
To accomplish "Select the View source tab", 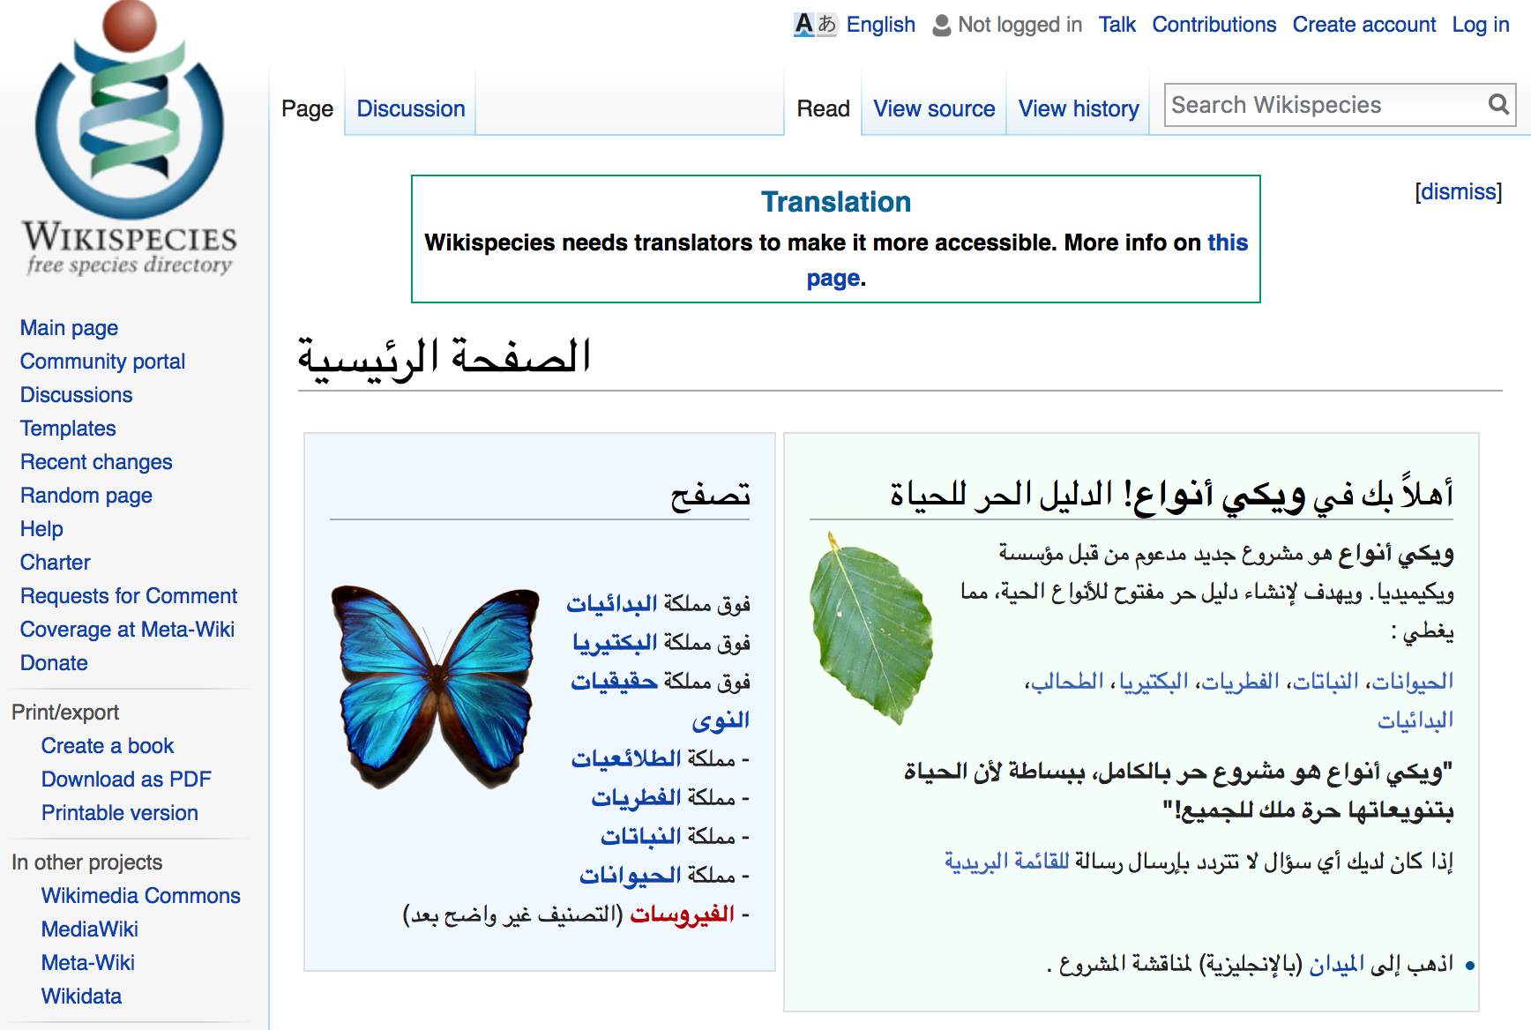I will click(934, 108).
